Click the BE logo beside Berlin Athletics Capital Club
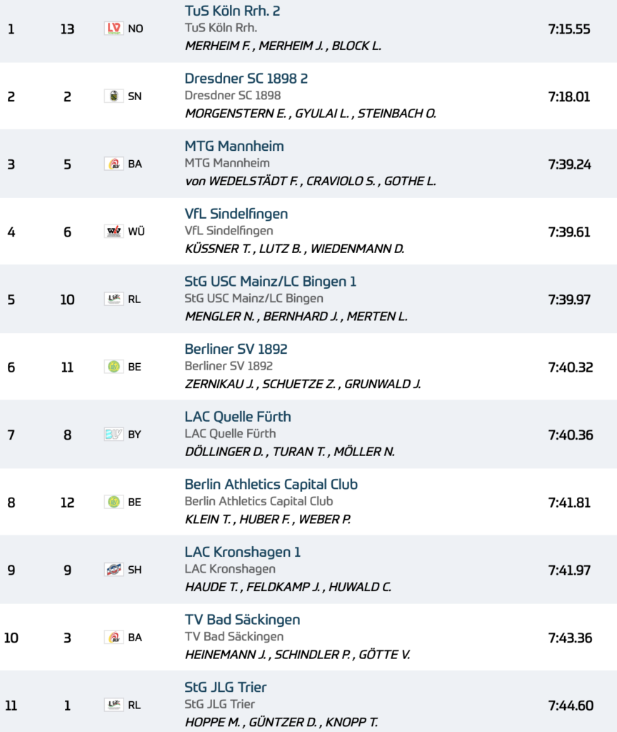 114,502
